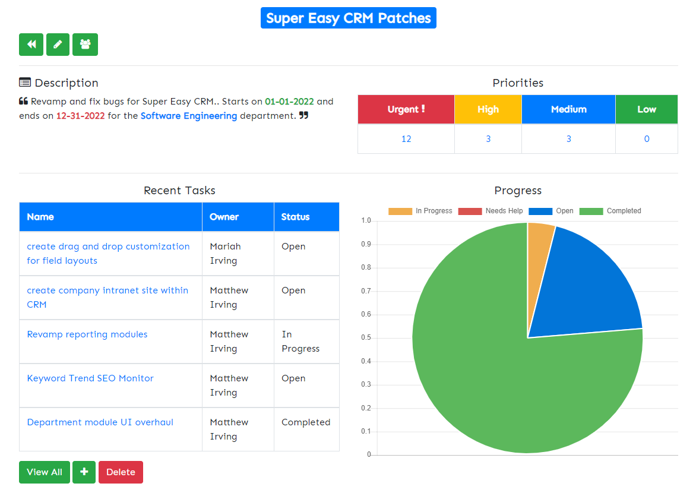Open task 'create drag and drop customization'
This screenshot has width=696, height=496.
[x=108, y=254]
